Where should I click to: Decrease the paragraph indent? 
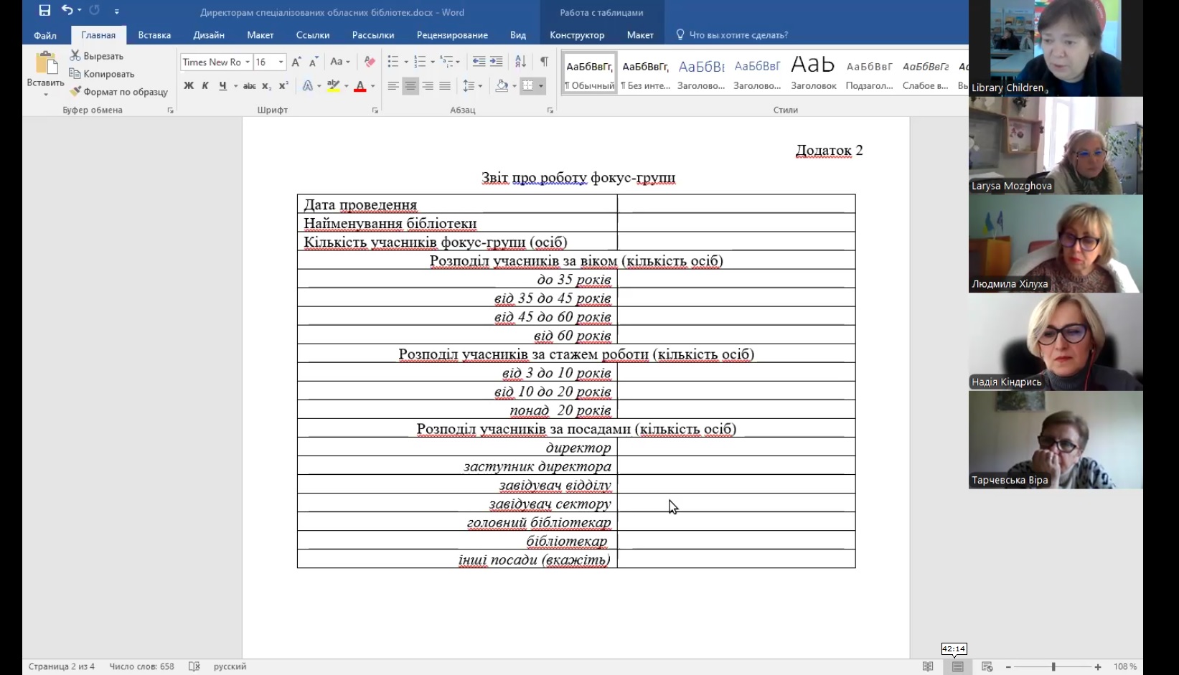[x=479, y=62]
